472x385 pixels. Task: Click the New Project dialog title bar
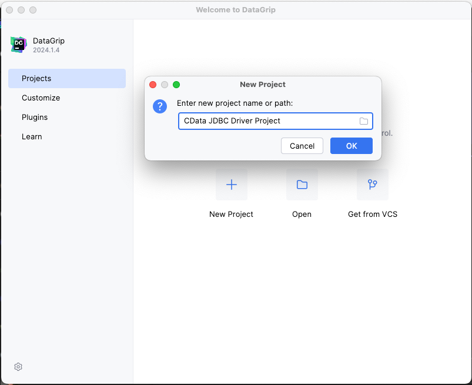(x=263, y=85)
